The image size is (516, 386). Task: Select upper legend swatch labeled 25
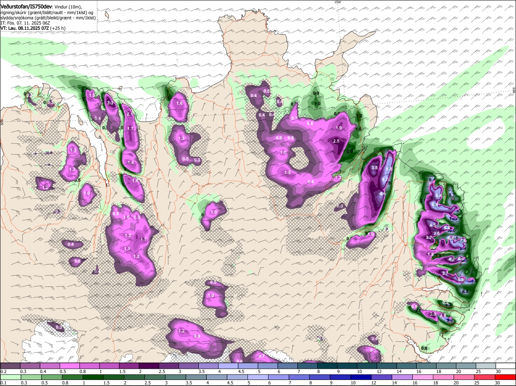tap(485, 365)
